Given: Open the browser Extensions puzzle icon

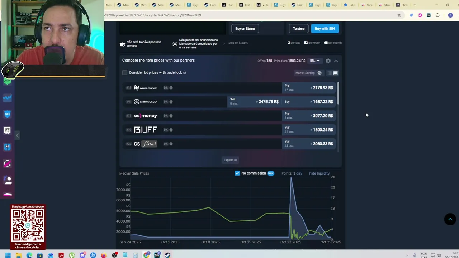Looking at the screenshot, I should [437, 15].
